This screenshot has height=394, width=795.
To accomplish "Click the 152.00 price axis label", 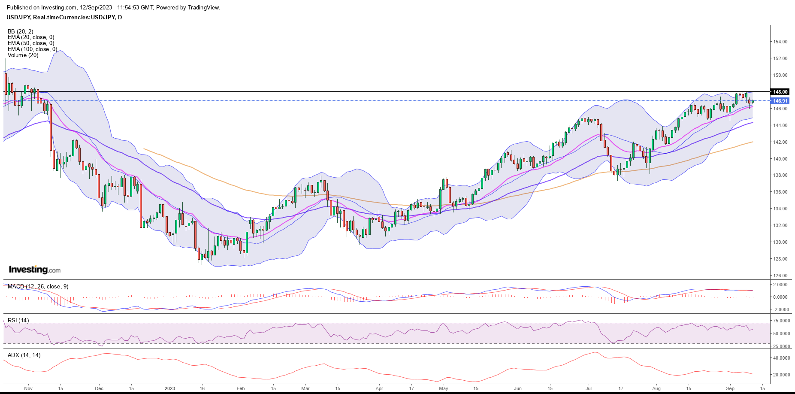I will (780, 59).
